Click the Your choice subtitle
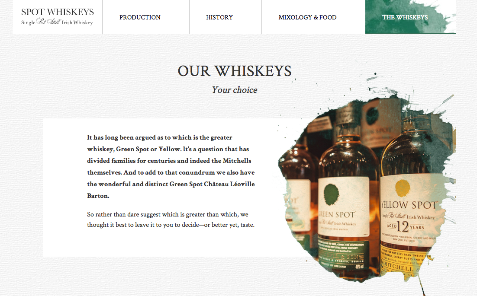This screenshot has height=296, width=477. click(x=235, y=90)
